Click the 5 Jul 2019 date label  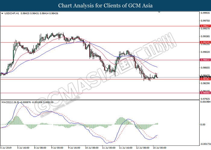[6, 148]
